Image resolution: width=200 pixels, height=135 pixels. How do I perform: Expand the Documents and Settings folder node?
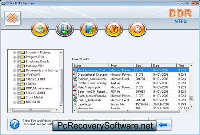pos(15,71)
